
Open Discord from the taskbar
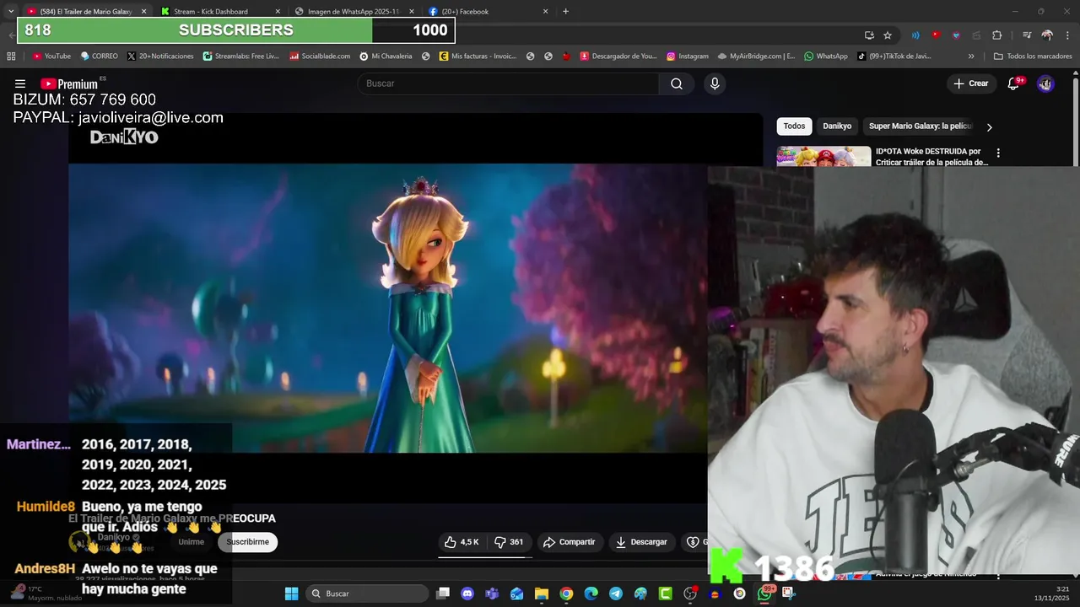(x=467, y=594)
